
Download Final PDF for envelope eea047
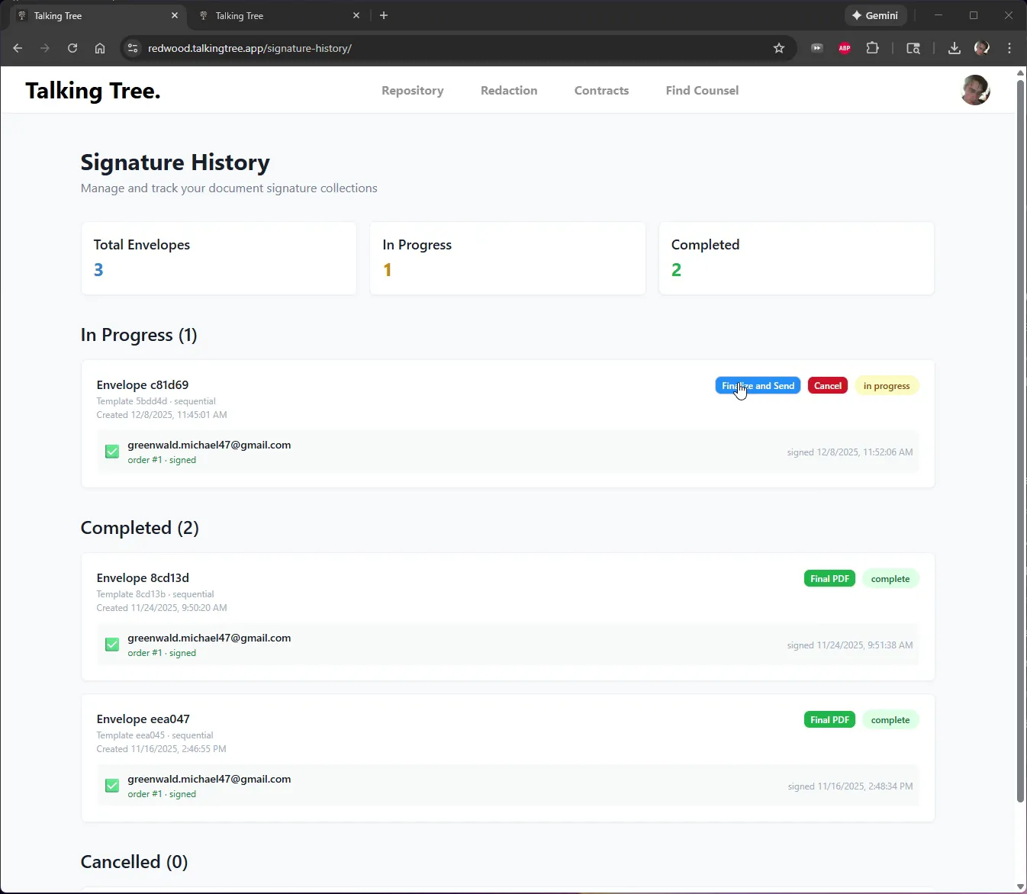click(829, 720)
